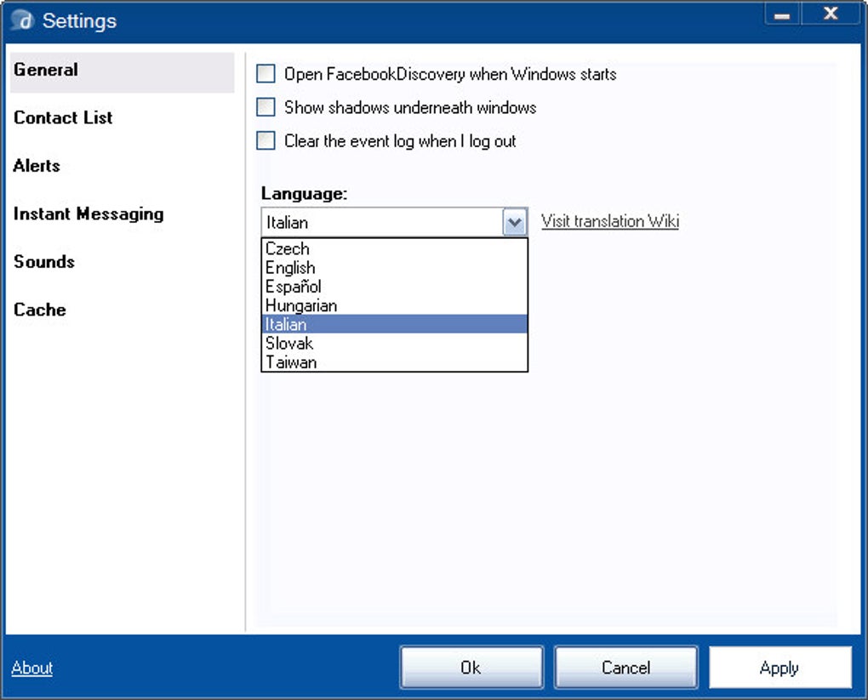Click the About link

pos(32,668)
